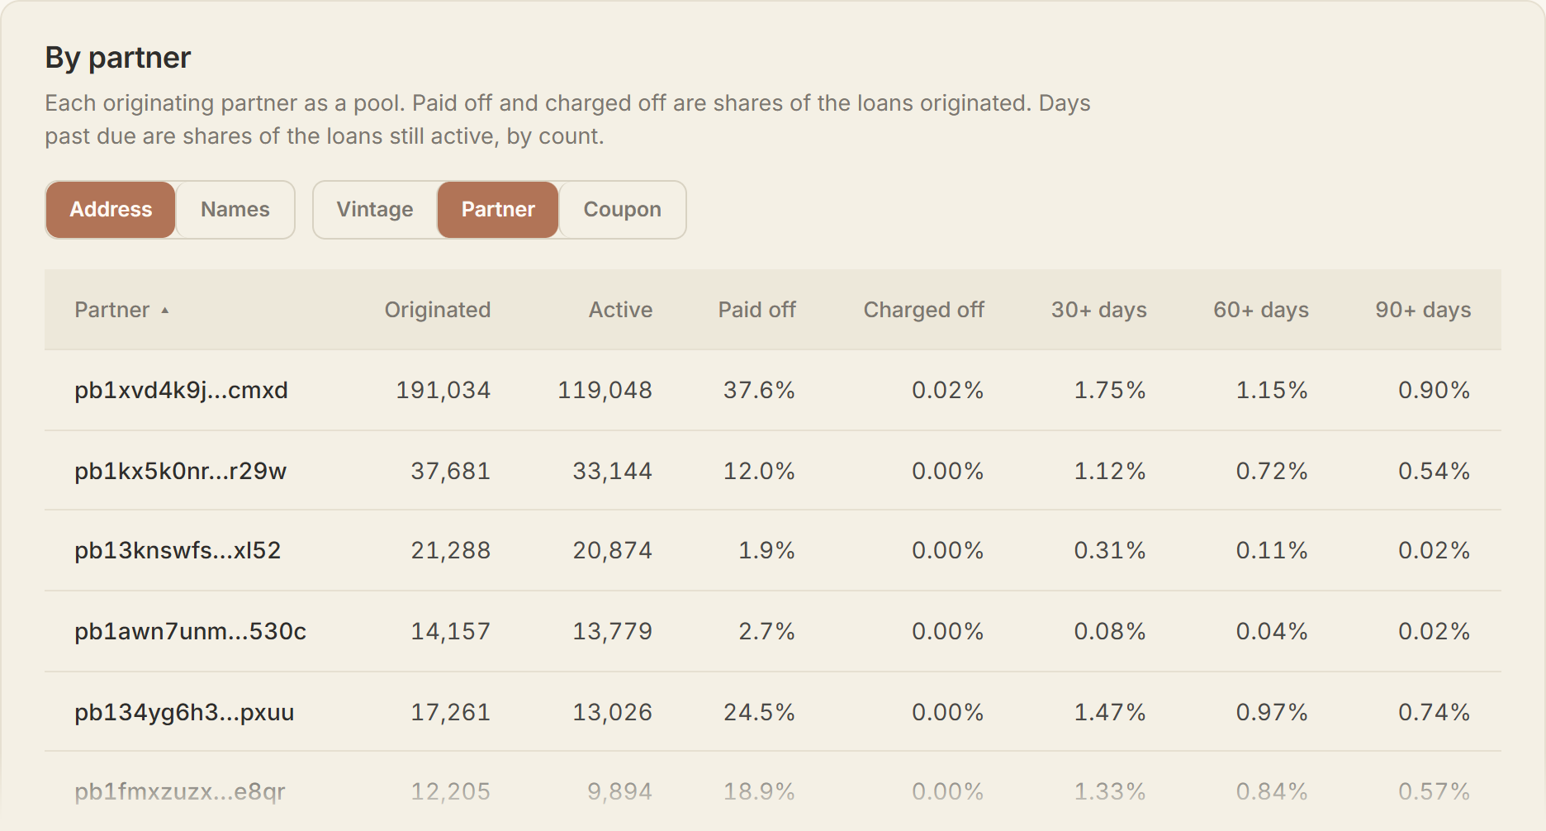Select partner address pb1awn7unm...530c
The image size is (1546, 831).
click(x=190, y=631)
